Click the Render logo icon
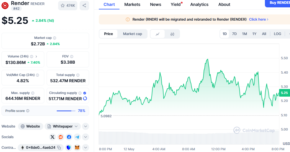This screenshot has width=290, height=152. point(5,6)
